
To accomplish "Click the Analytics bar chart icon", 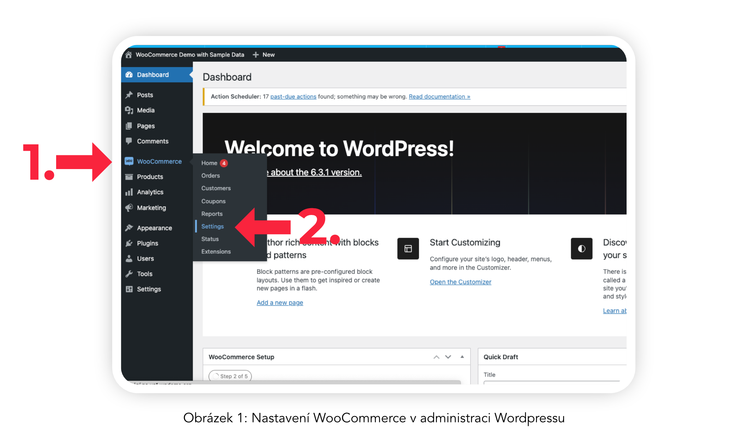I will tap(129, 192).
